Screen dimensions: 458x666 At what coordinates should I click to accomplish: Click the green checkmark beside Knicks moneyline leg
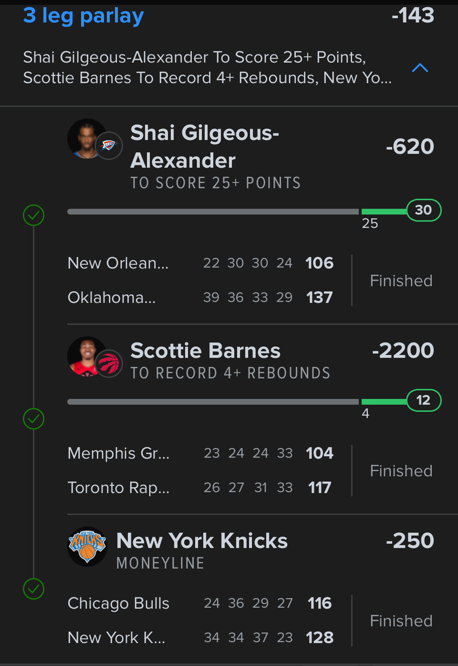click(x=33, y=589)
